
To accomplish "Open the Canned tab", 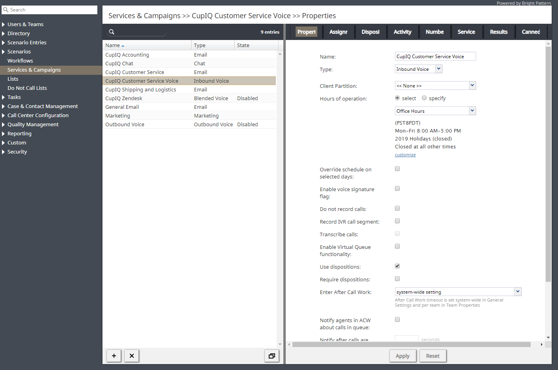I will [531, 32].
